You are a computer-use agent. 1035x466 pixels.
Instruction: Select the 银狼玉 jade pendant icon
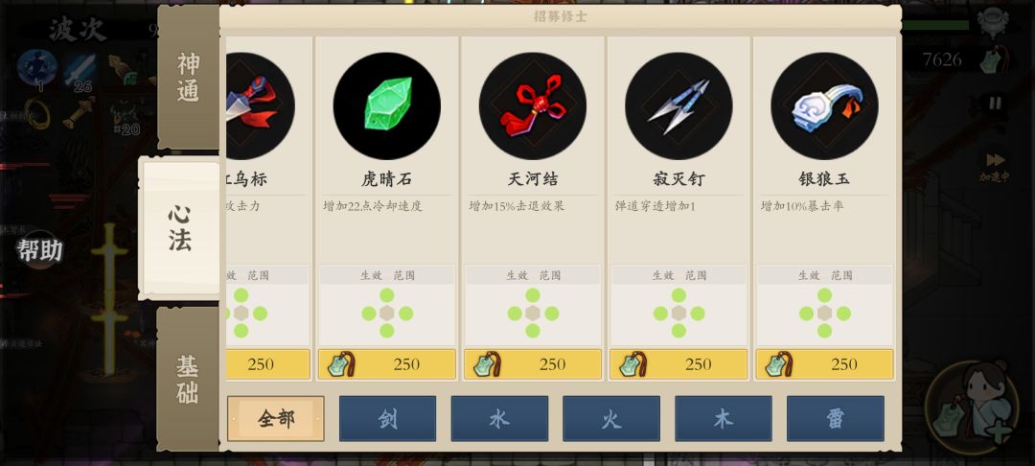824,105
